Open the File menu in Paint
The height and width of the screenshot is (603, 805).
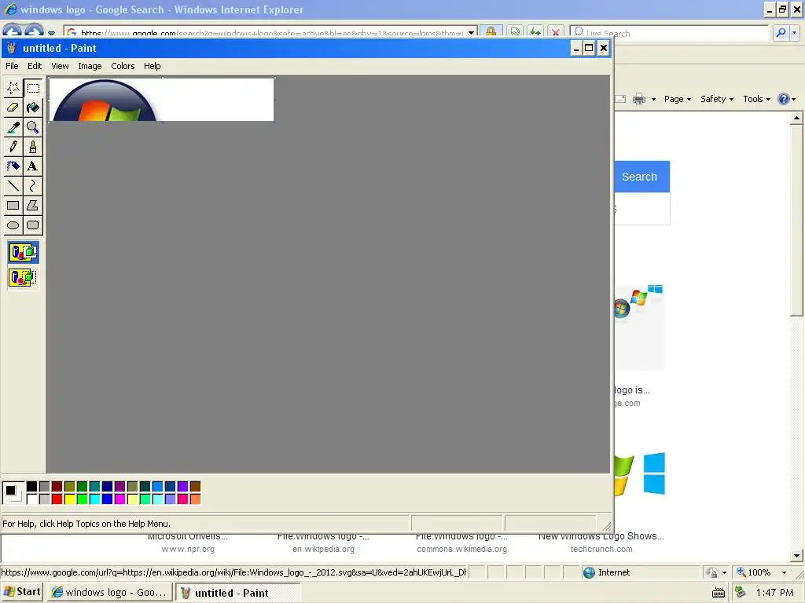point(12,66)
